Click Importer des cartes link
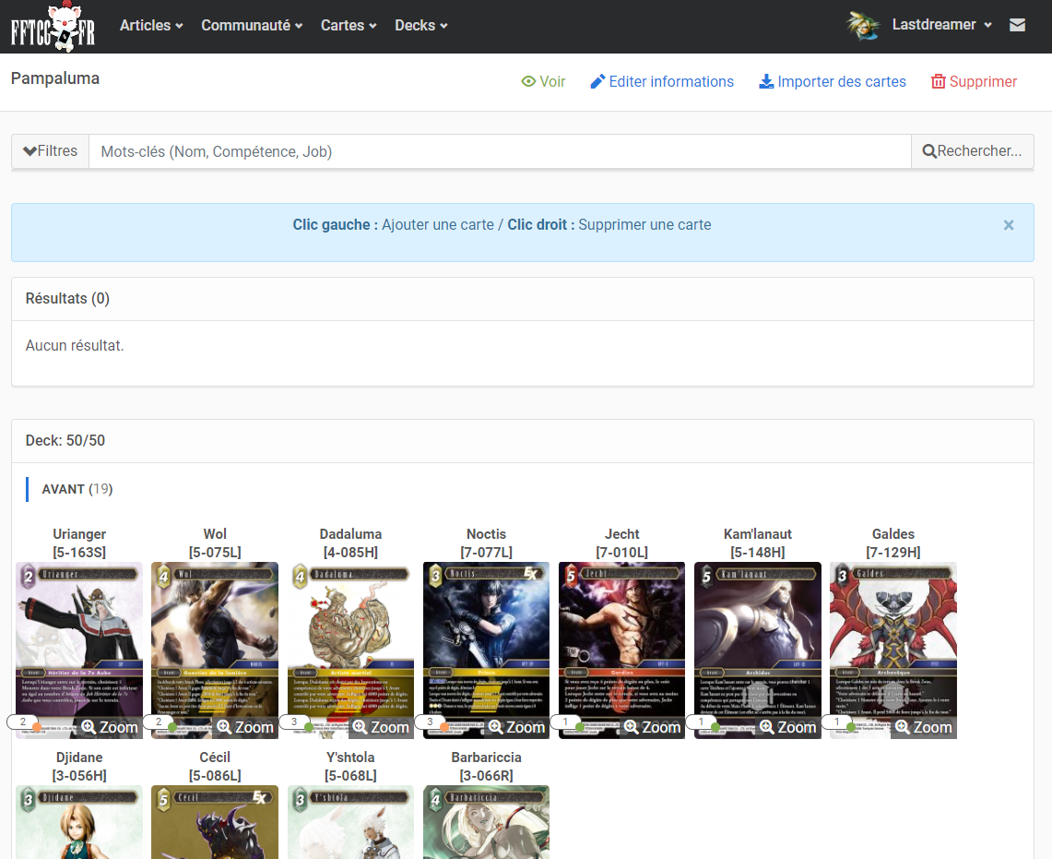 click(x=832, y=81)
